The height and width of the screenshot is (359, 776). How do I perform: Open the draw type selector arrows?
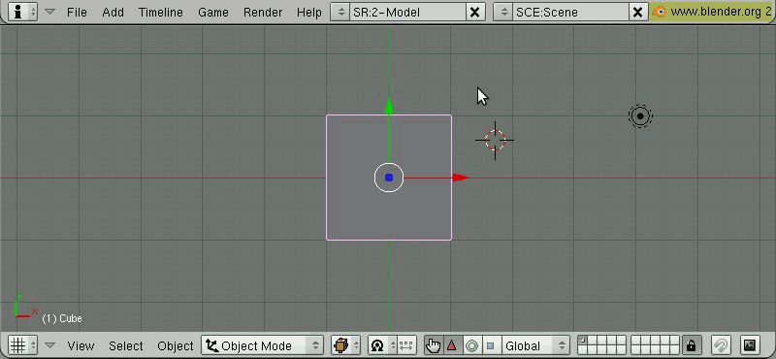355,345
